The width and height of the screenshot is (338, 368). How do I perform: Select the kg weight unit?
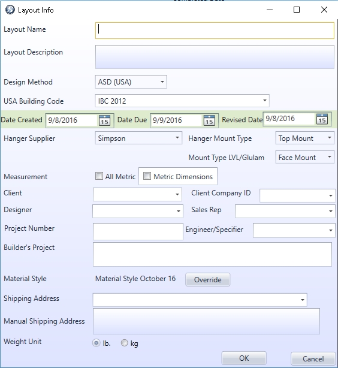[124, 343]
